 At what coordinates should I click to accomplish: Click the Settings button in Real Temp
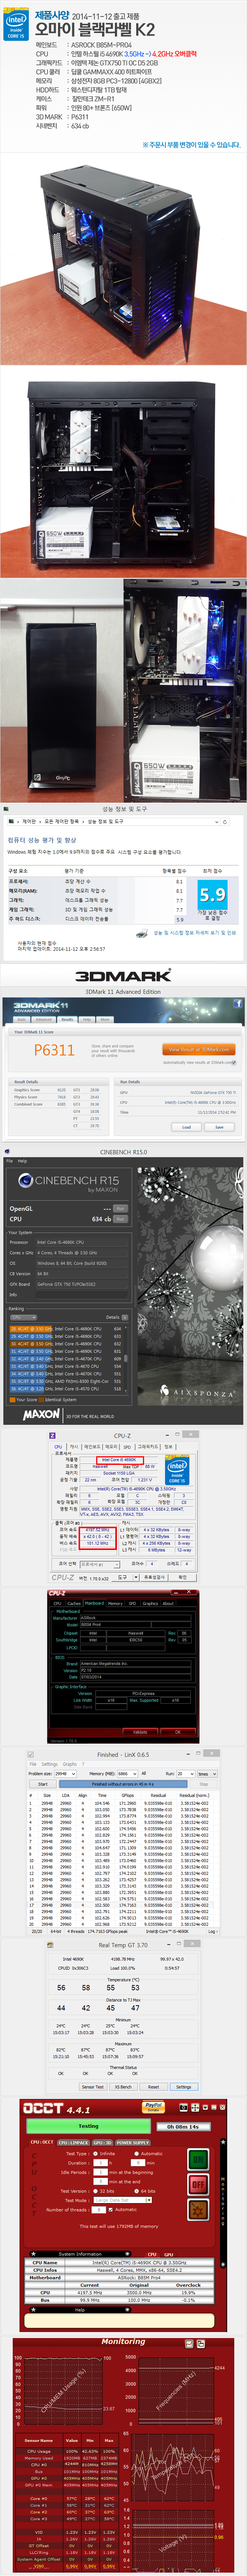tap(184, 2087)
